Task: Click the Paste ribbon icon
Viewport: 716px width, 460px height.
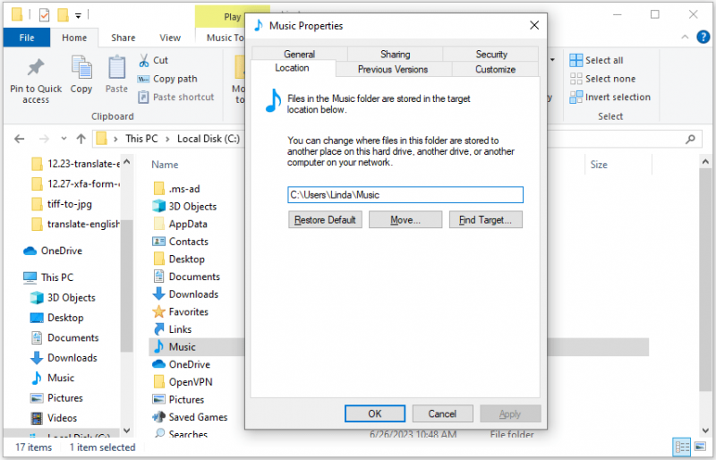Action: (117, 67)
